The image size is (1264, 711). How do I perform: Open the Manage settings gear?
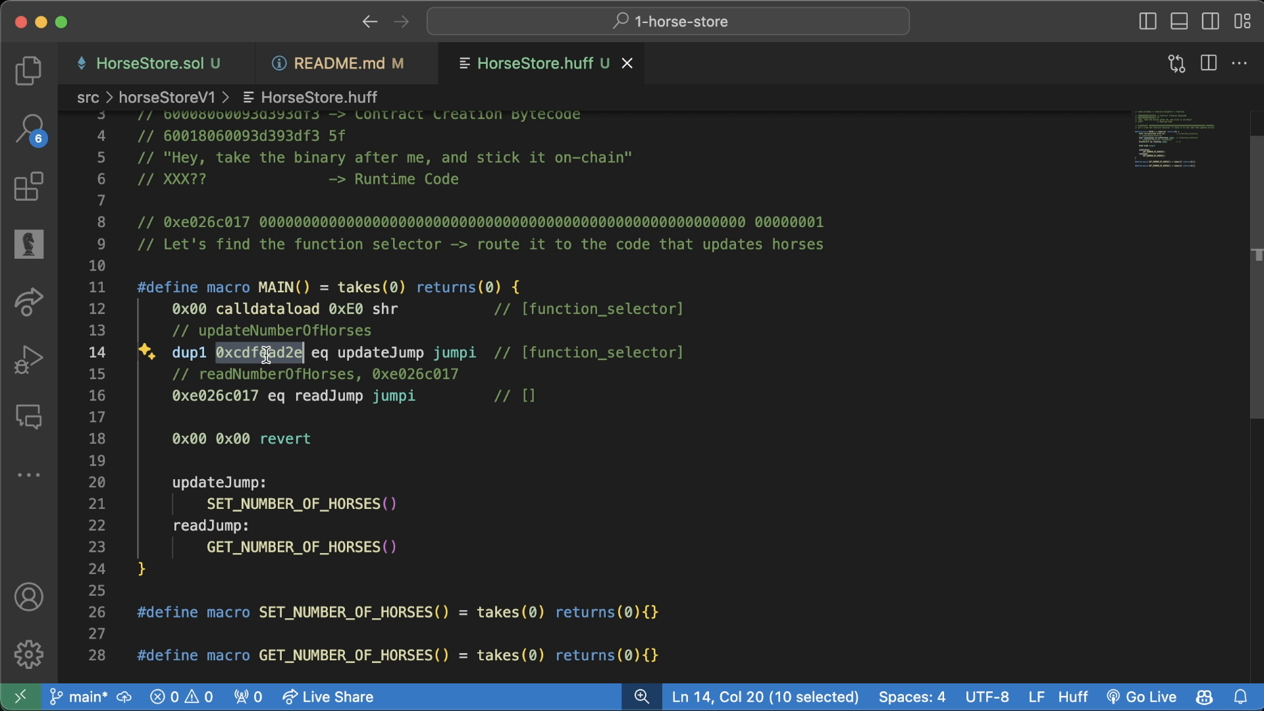tap(28, 654)
